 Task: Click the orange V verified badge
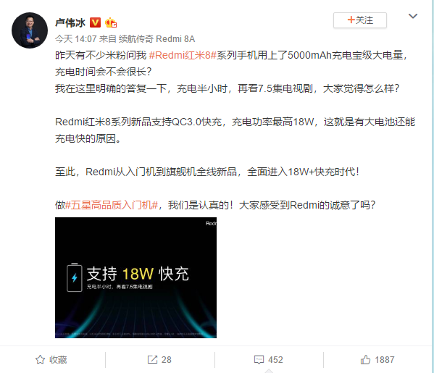pyautogui.click(x=95, y=22)
